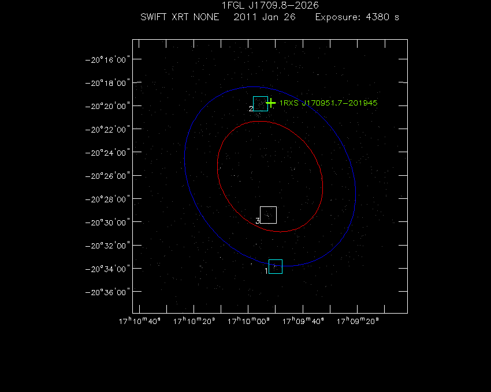
Task: Click the title 1FGL J1709.8-2026
Action: pyautogui.click(x=270, y=5)
